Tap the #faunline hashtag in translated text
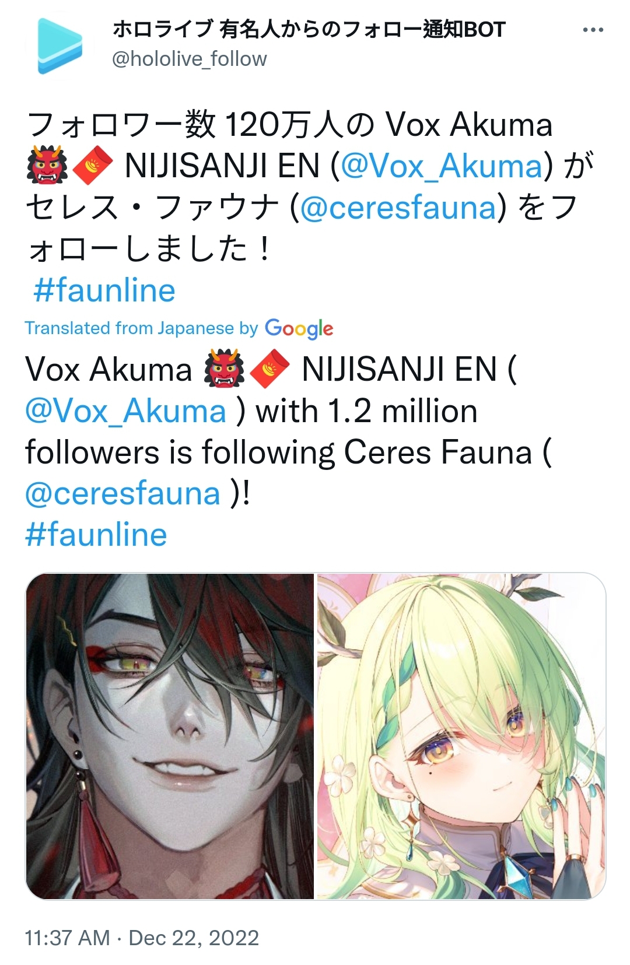The image size is (630, 965). point(96,535)
